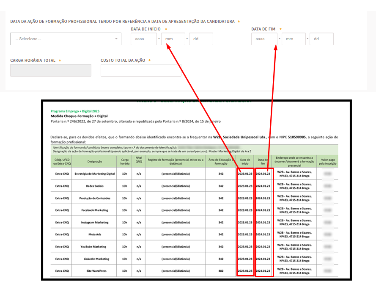Click the Custo Total da Ação input

click(140, 70)
